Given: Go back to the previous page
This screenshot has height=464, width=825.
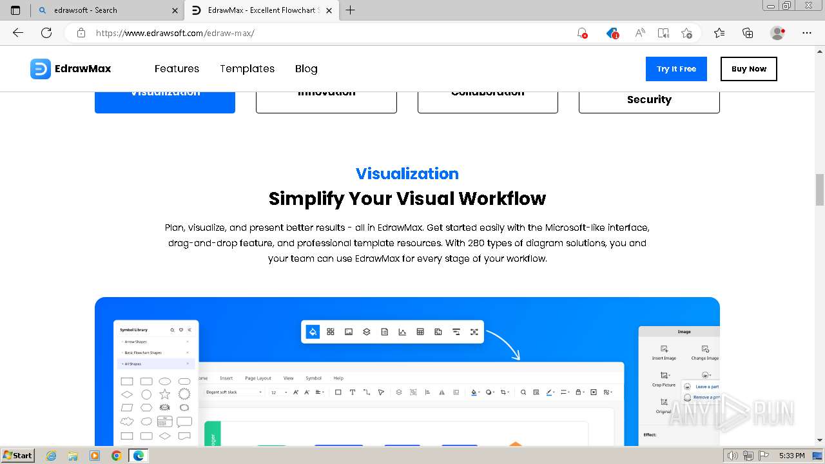Looking at the screenshot, I should [18, 33].
